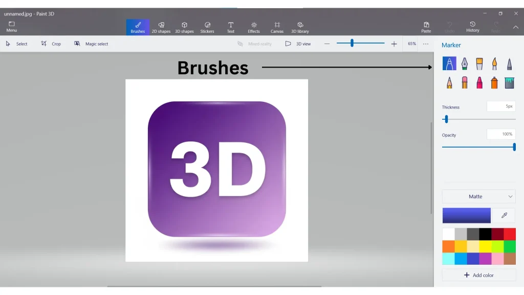Screen dimensions: 524x295
Task: Open the Stickers panel
Action: [x=207, y=27]
